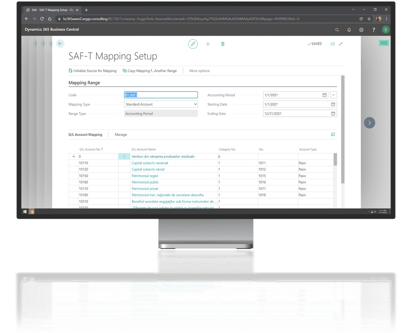Click the Code input field
The image size is (412, 333).
tap(161, 95)
